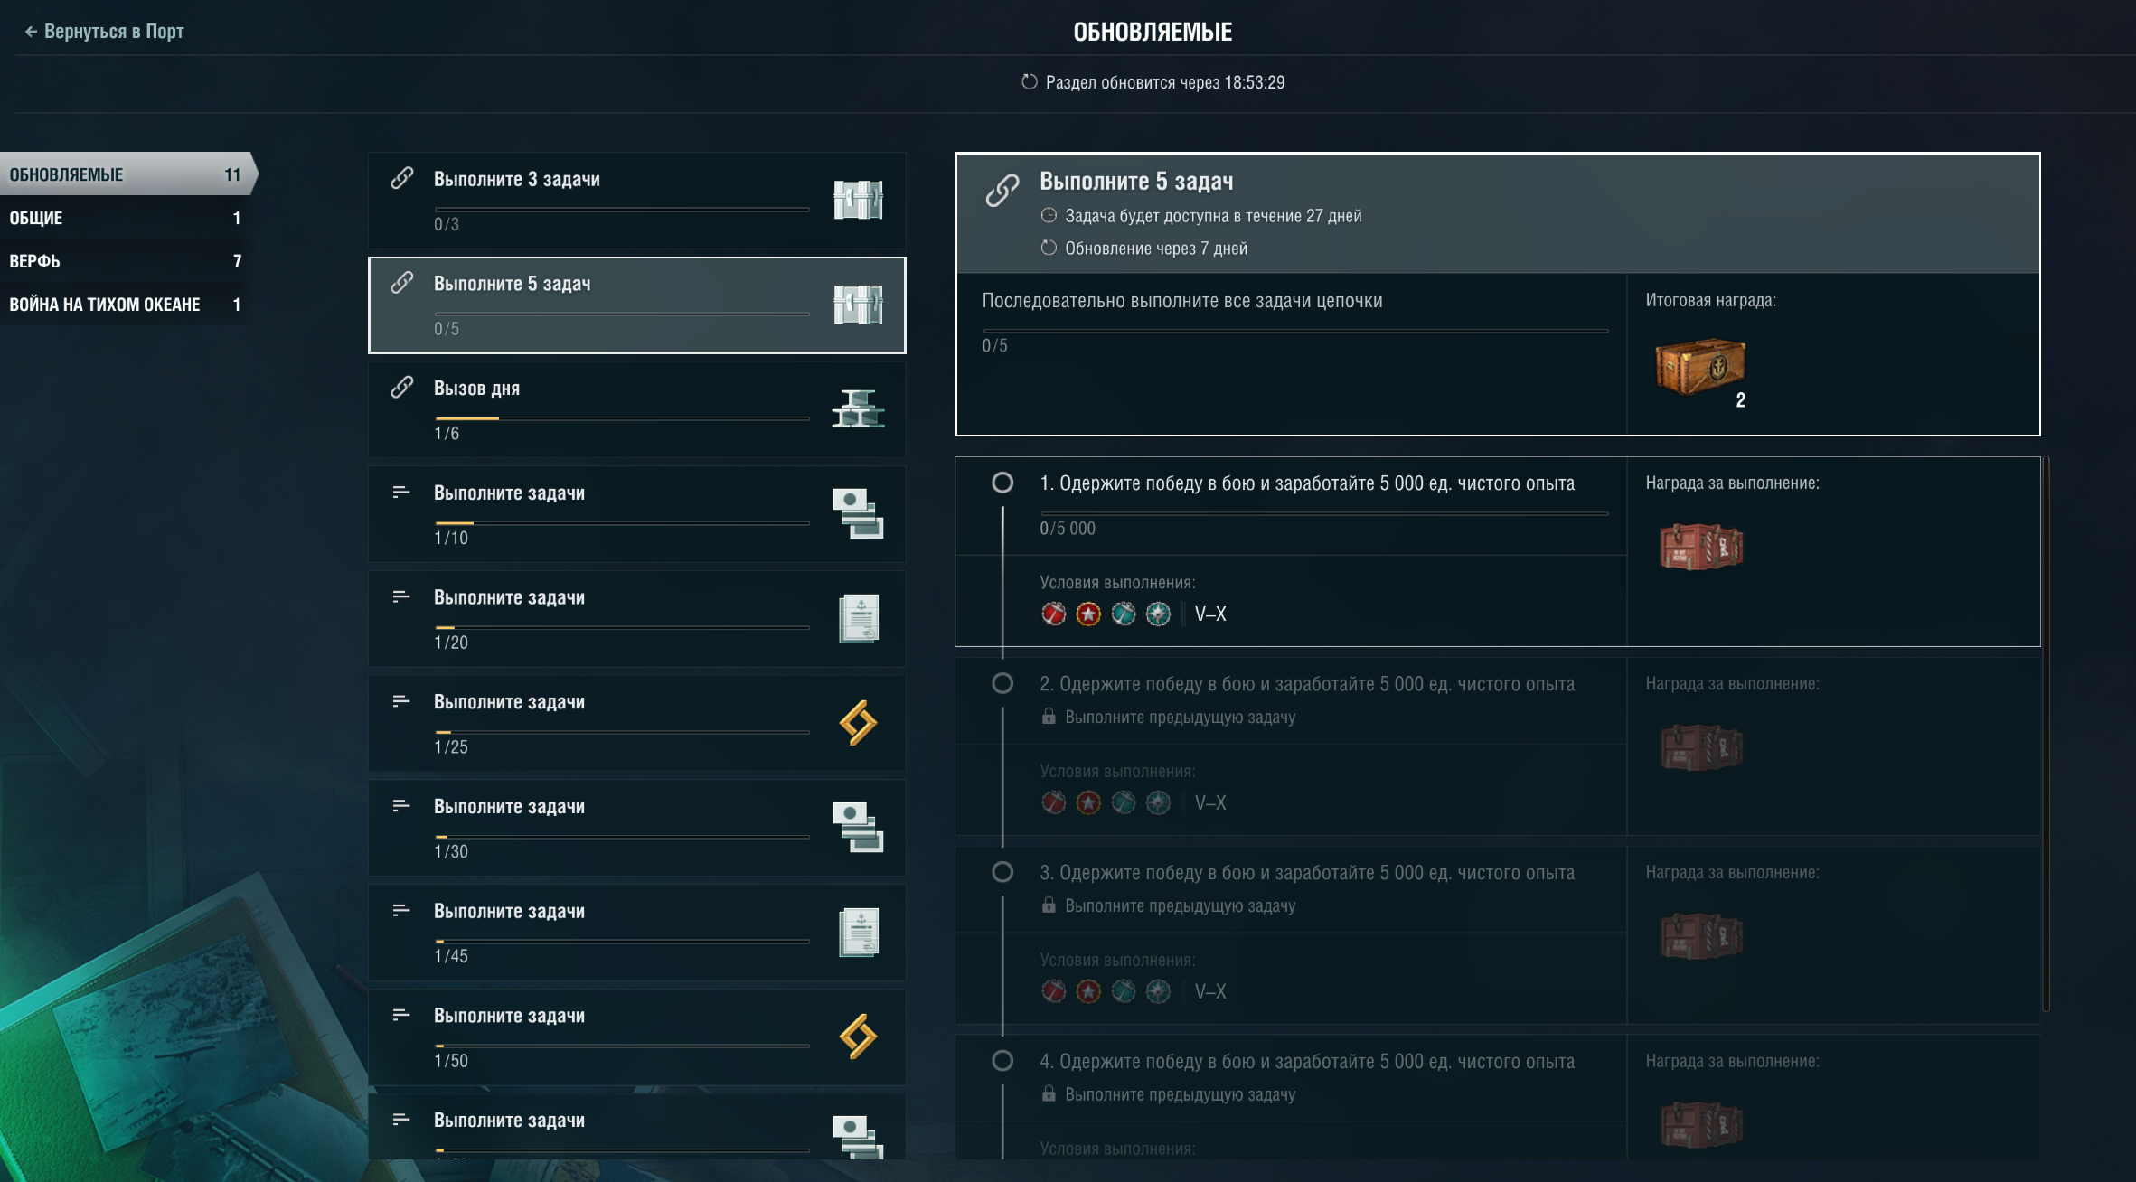Click the lock icon under task 2
Viewport: 2136px width, 1182px height.
[1049, 717]
